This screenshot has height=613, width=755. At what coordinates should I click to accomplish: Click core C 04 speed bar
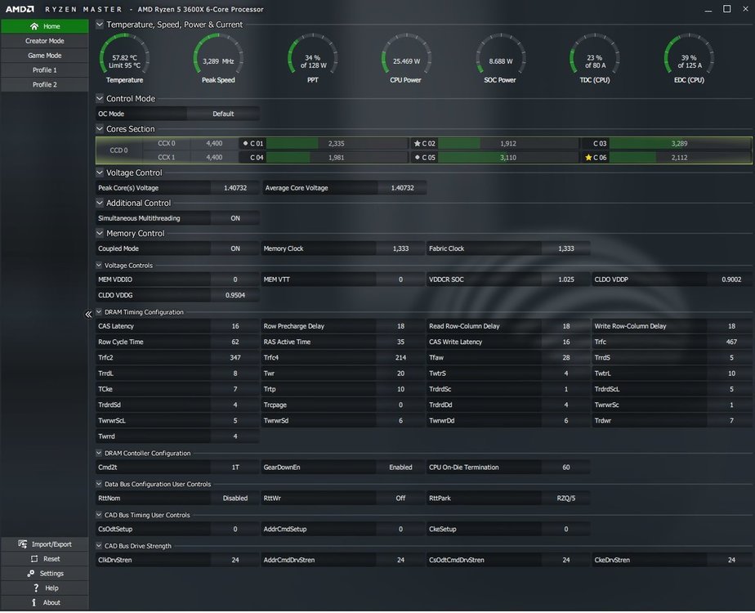tap(337, 158)
